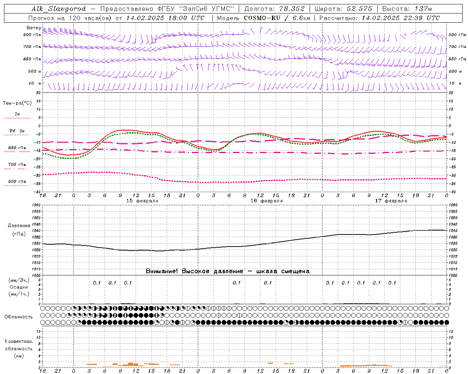This screenshot has width=468, height=374.
Task: Click the warning 'Внимание! Высокое давление — шкала смещена'
Action: (x=228, y=271)
